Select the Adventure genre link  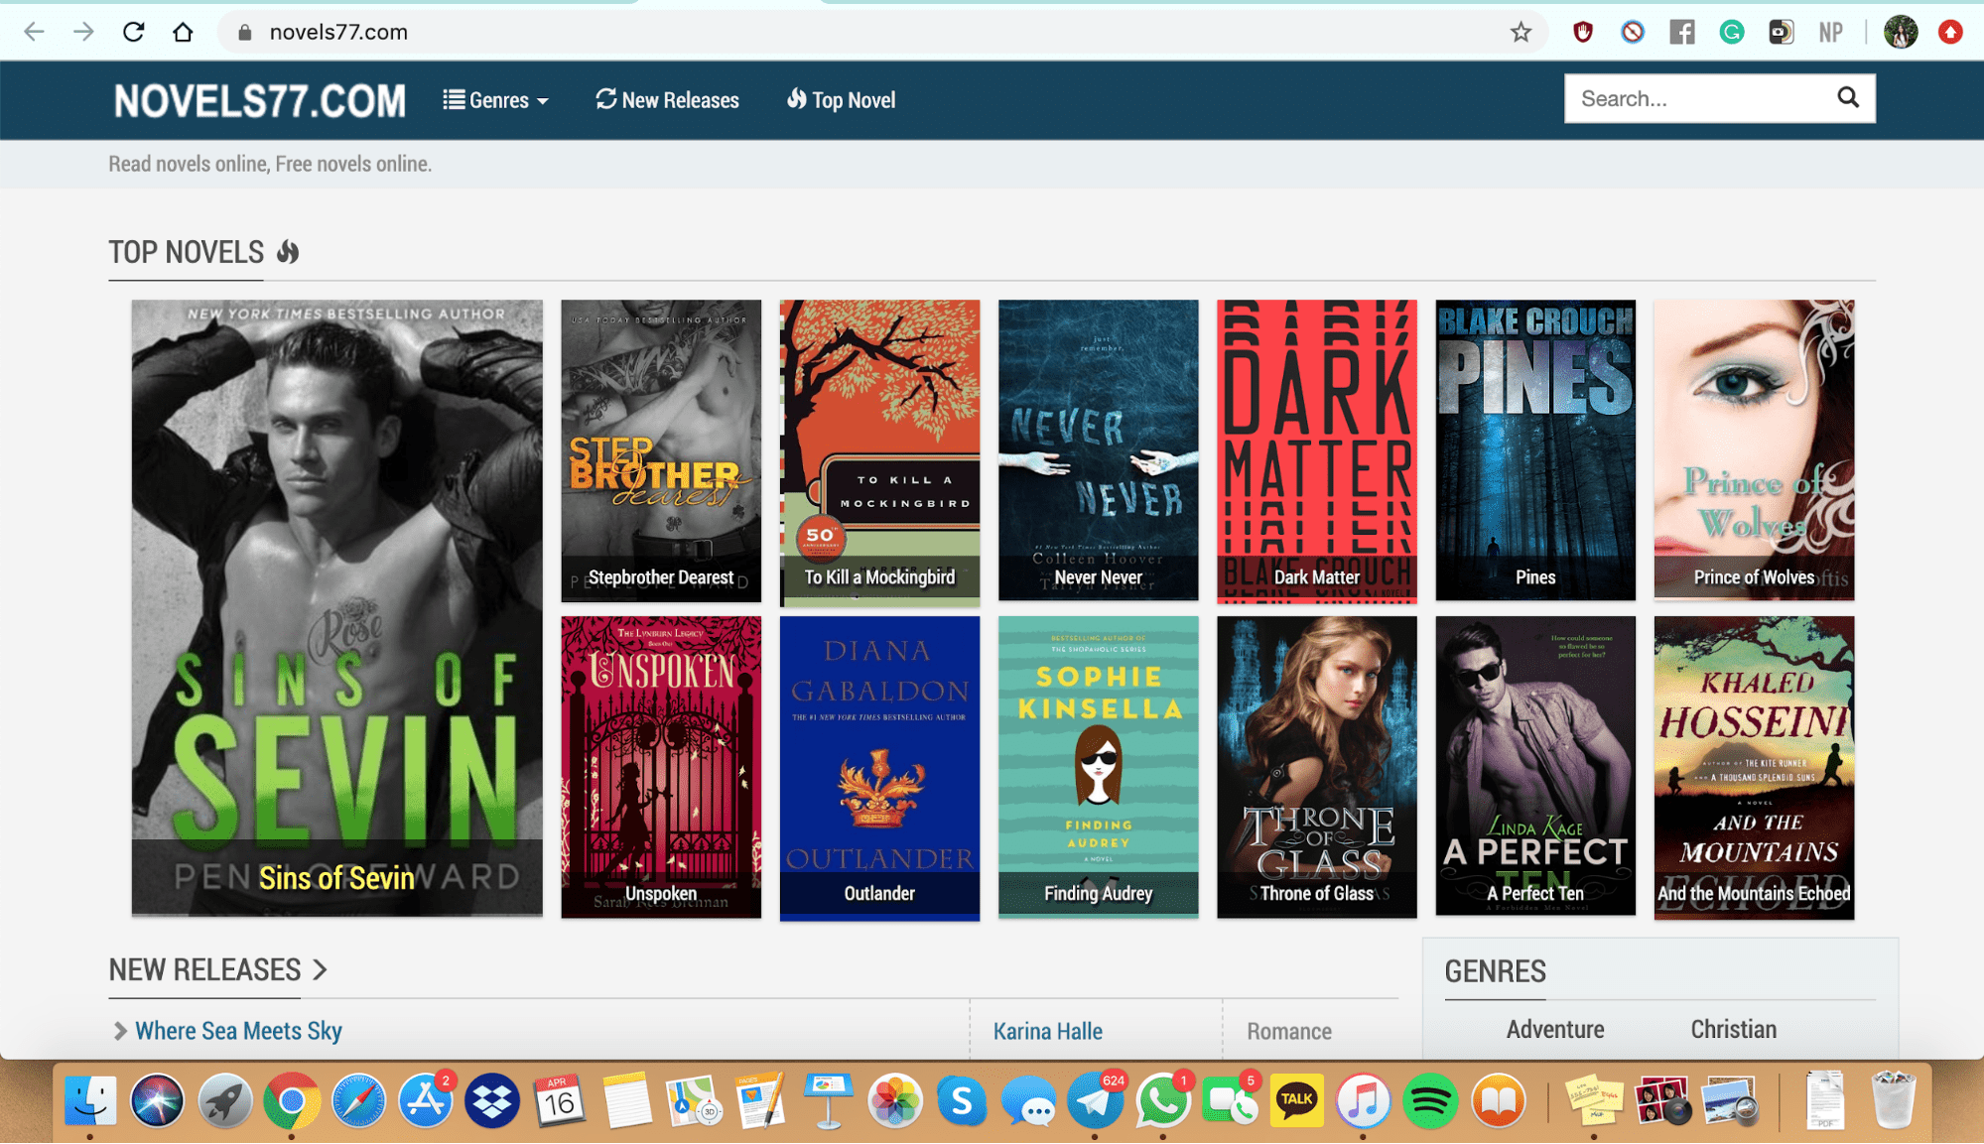click(x=1554, y=1029)
